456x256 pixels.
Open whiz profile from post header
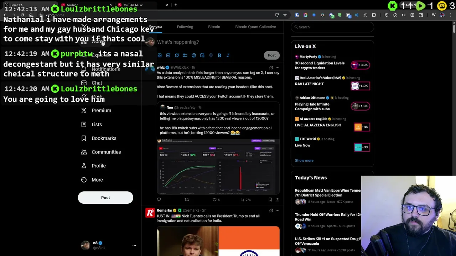(161, 68)
